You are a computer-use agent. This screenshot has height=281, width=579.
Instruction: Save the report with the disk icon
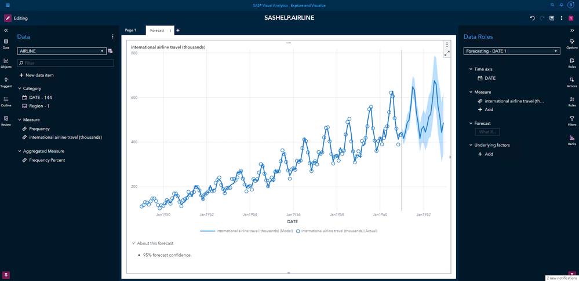[x=552, y=18]
